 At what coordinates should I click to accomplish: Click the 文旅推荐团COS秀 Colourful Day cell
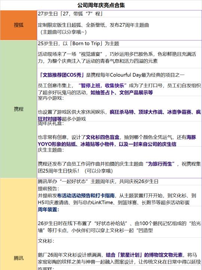pos(119,75)
